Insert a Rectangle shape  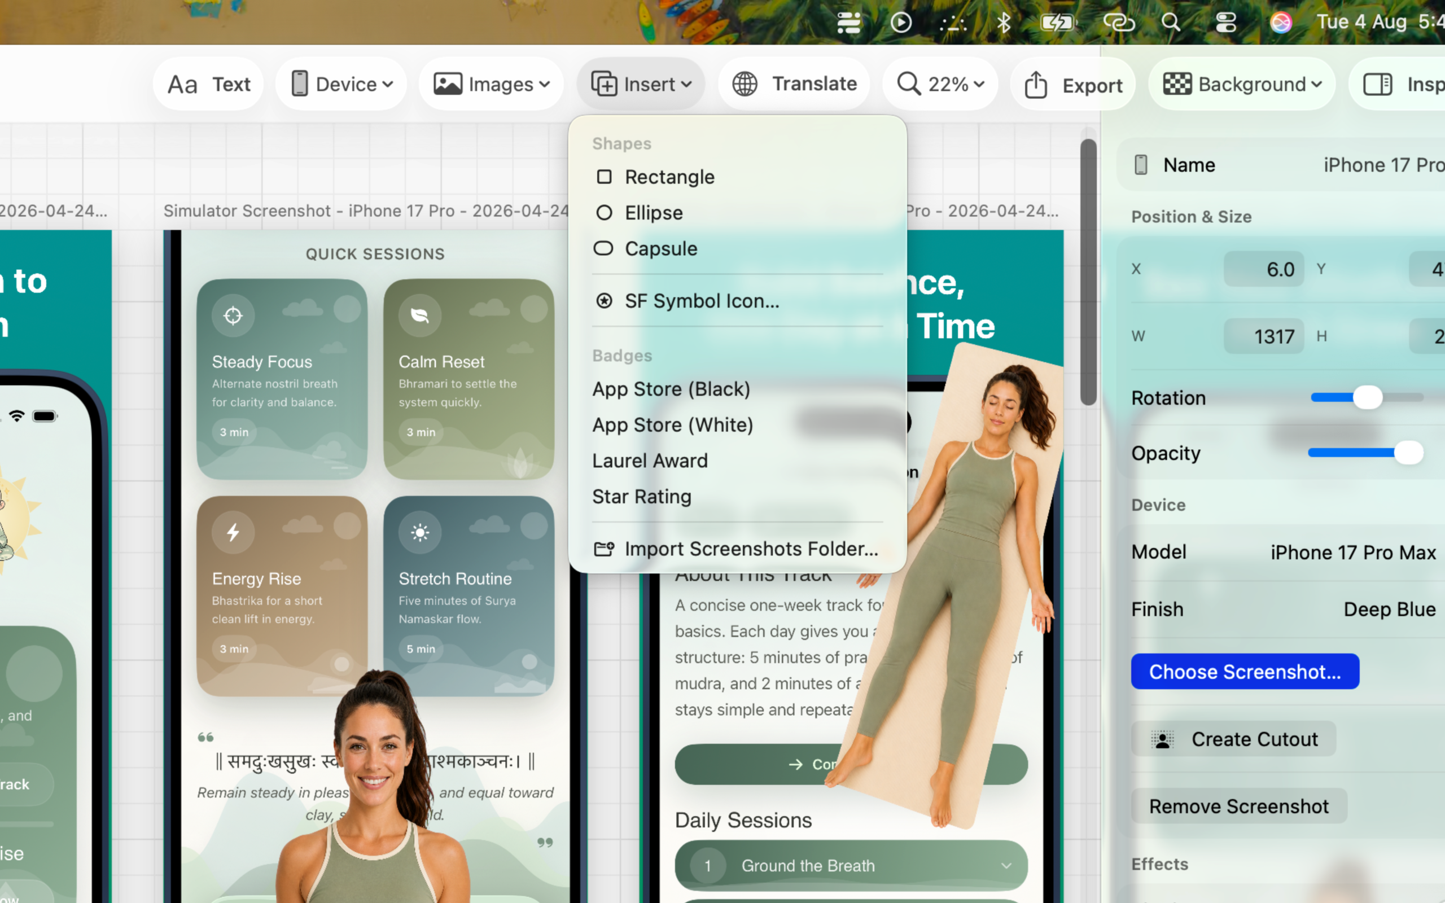click(x=737, y=177)
